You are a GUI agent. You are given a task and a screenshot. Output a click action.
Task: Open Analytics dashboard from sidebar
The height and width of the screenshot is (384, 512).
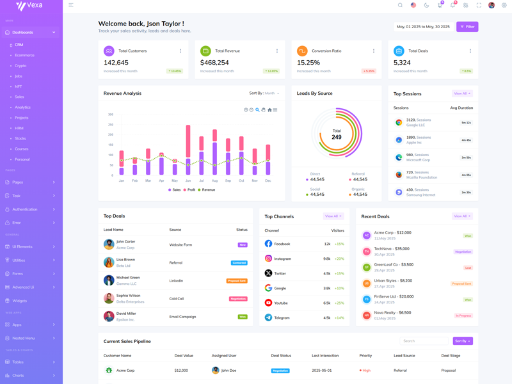pyautogui.click(x=22, y=108)
